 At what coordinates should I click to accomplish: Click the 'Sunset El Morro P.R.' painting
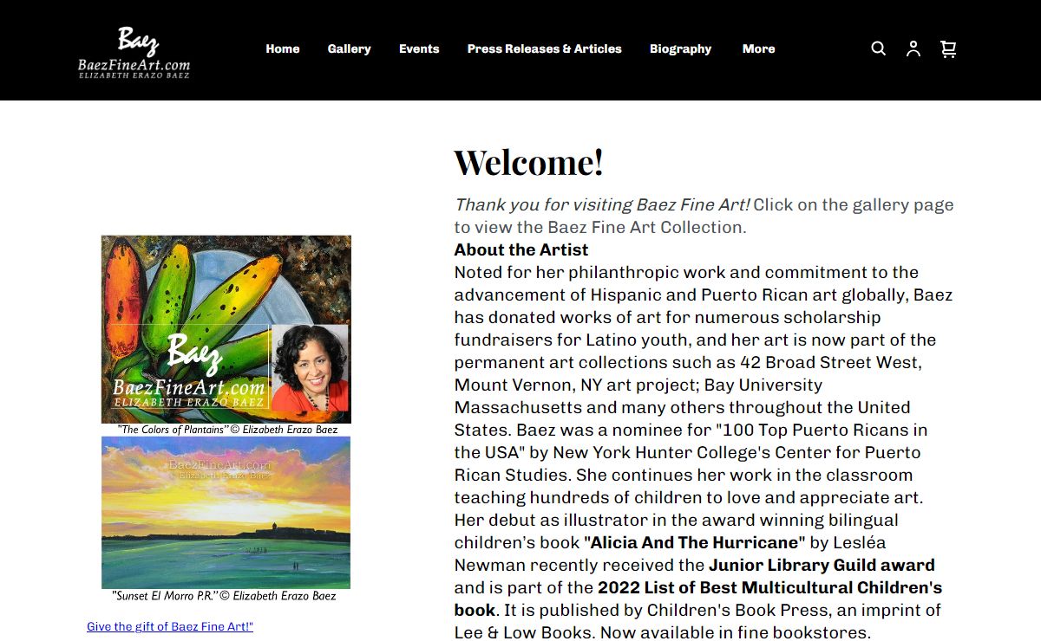[226, 512]
